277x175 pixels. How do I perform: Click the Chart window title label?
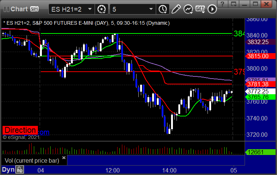[19, 9]
